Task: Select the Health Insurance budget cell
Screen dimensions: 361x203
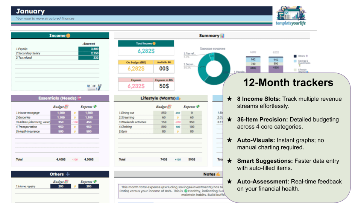Action: coord(61,132)
